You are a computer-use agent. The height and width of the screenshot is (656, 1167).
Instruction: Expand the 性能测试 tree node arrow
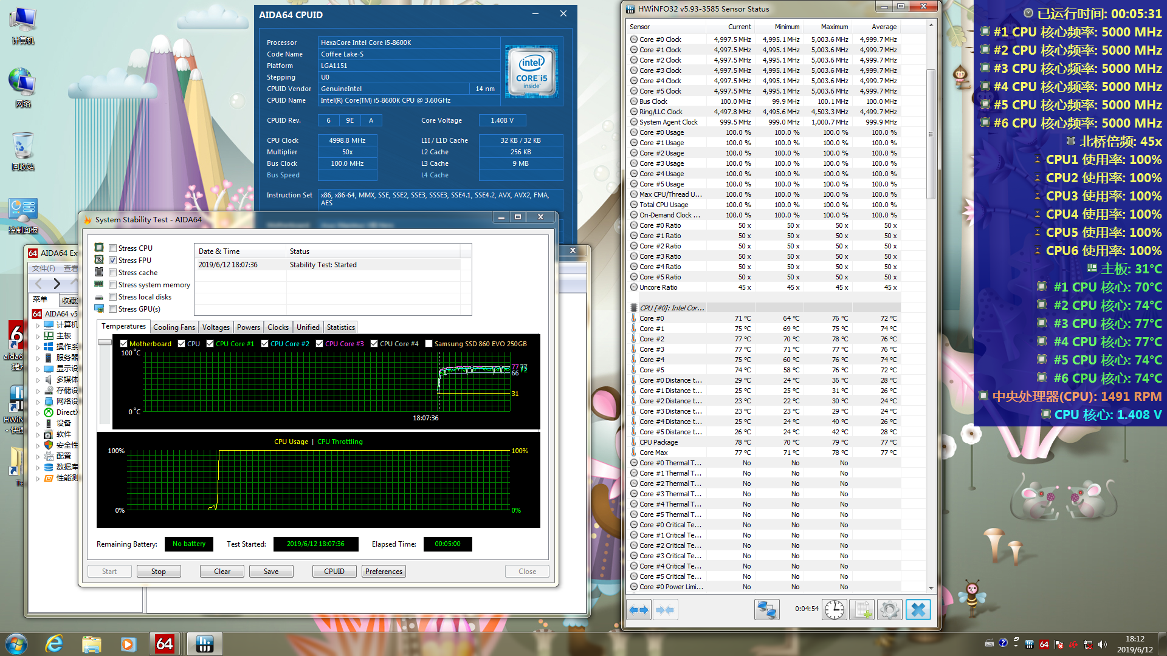38,478
